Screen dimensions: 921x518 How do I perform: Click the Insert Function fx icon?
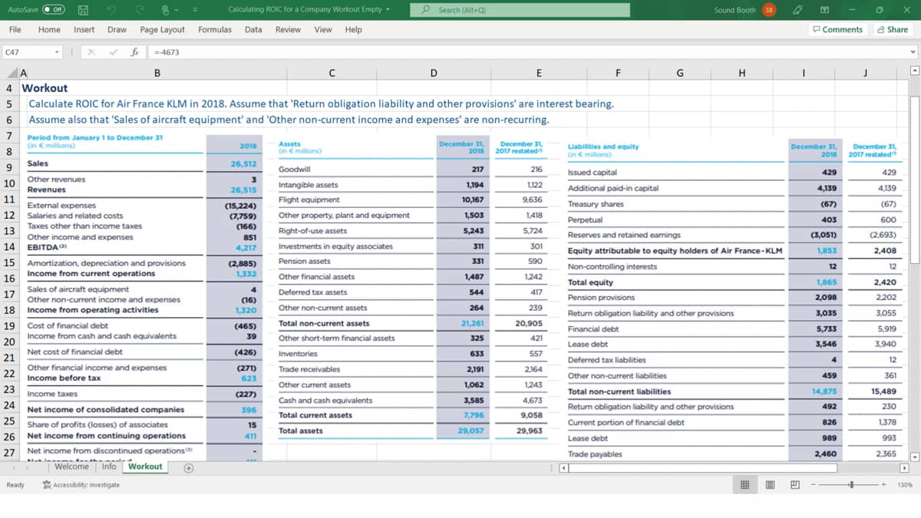tap(134, 52)
